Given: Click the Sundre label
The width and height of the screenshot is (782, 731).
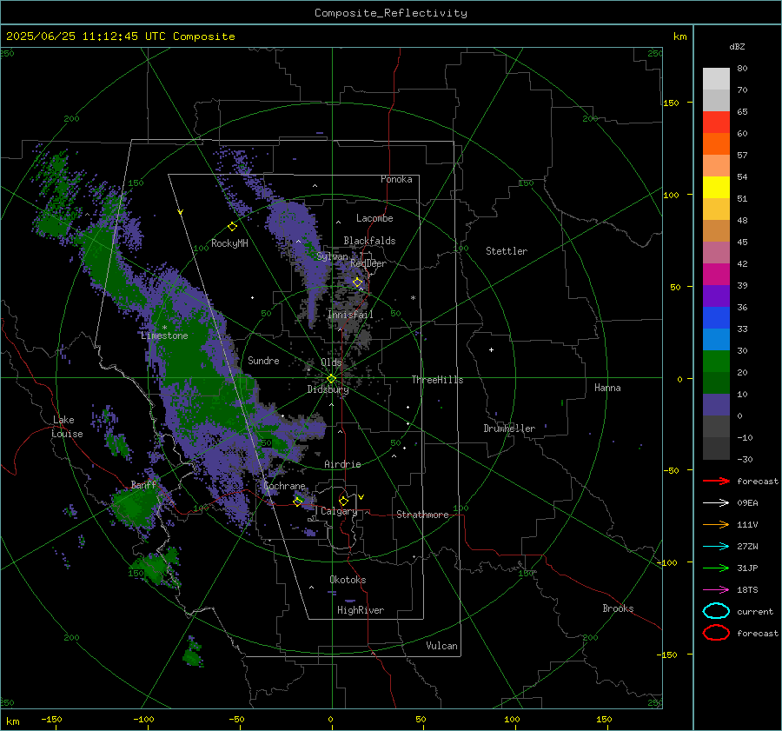Looking at the screenshot, I should point(263,361).
